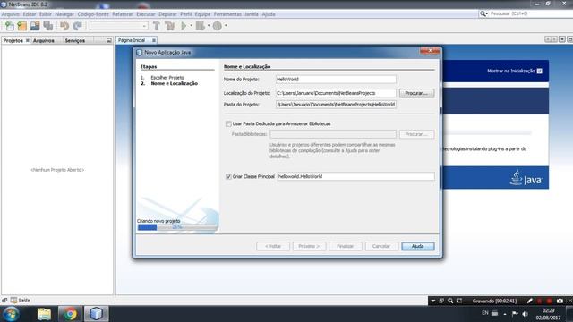
Task: Click the Action Center flag tray icon
Action: (515, 314)
